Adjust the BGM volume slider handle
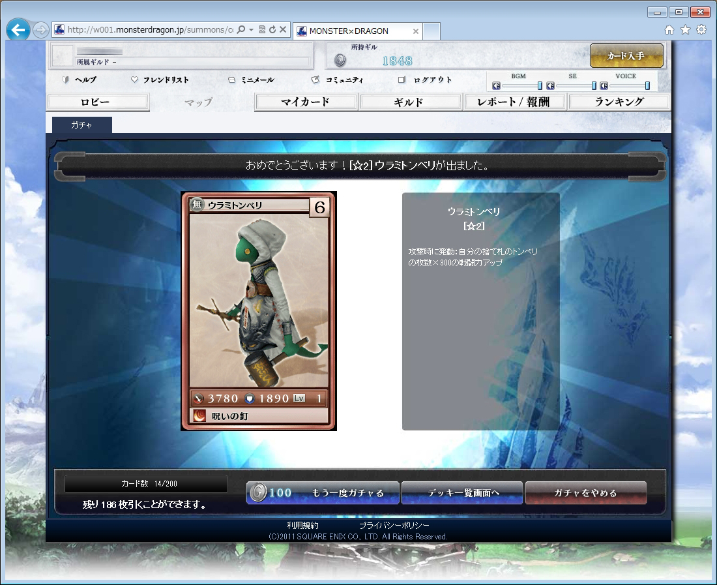 [540, 85]
